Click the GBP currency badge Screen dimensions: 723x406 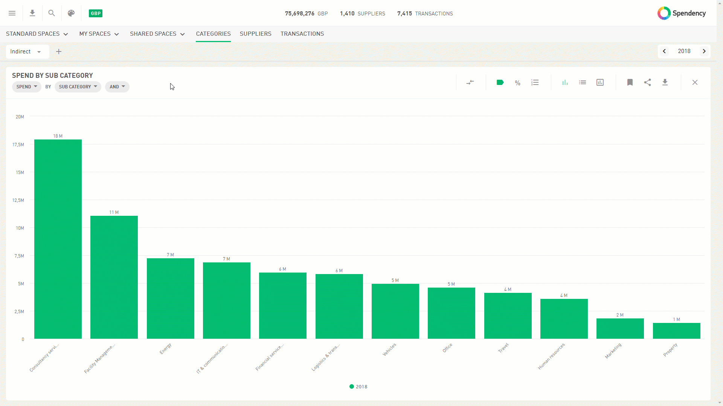[96, 14]
